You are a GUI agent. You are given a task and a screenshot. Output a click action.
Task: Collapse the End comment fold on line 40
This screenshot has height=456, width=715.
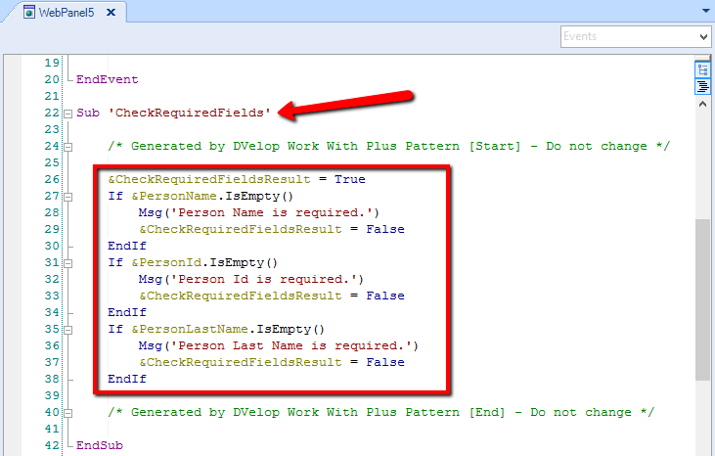67,413
